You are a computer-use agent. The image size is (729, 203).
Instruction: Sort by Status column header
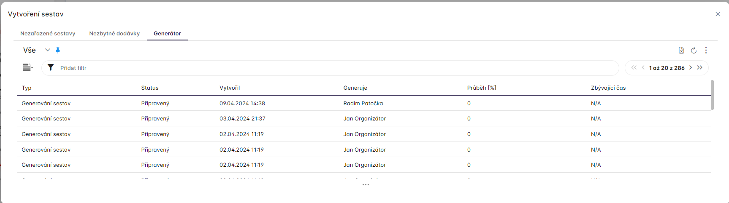(x=150, y=88)
